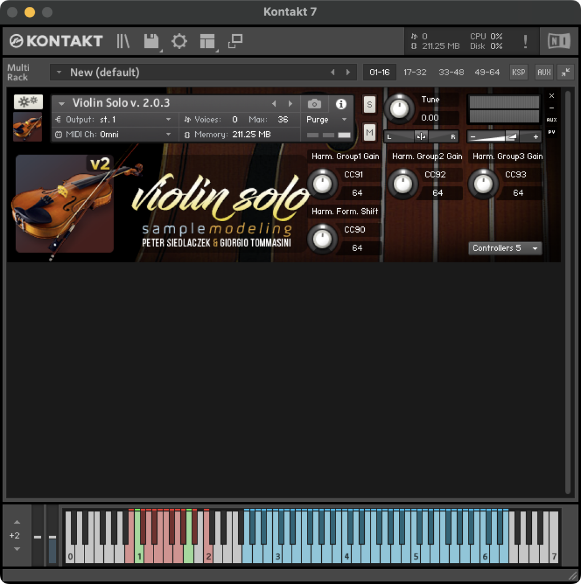Click the CC91 value 64 field

(357, 193)
